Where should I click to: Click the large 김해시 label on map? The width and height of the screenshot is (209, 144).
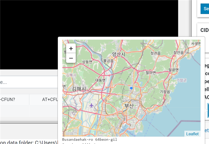pos(79,89)
